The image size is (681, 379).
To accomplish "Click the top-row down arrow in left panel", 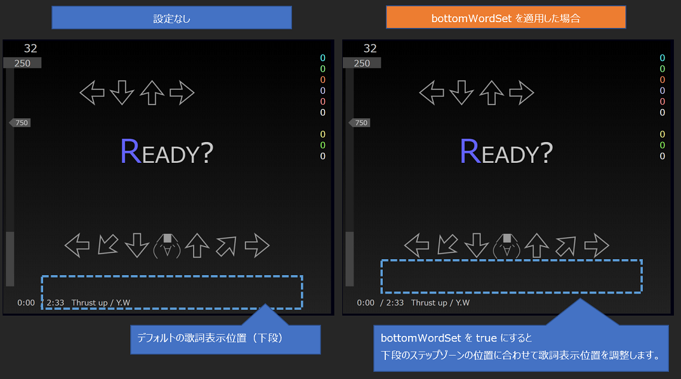I will point(122,93).
